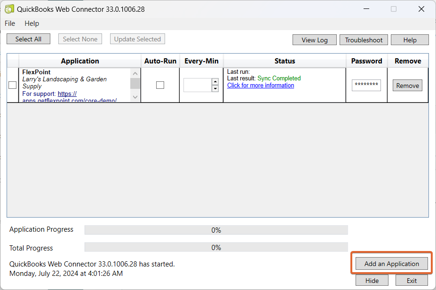Click the FlexPoint password field

point(366,85)
